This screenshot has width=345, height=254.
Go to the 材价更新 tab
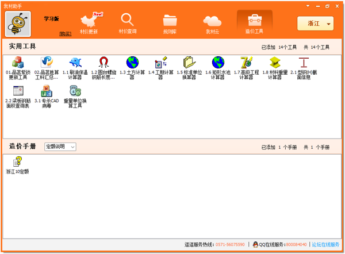click(88, 24)
